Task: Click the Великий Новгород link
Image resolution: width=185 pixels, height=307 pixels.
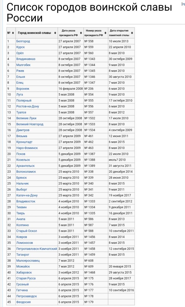Action: point(30,124)
